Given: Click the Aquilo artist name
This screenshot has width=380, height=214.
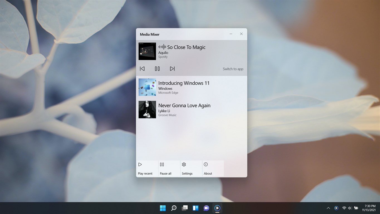Looking at the screenshot, I should [163, 53].
